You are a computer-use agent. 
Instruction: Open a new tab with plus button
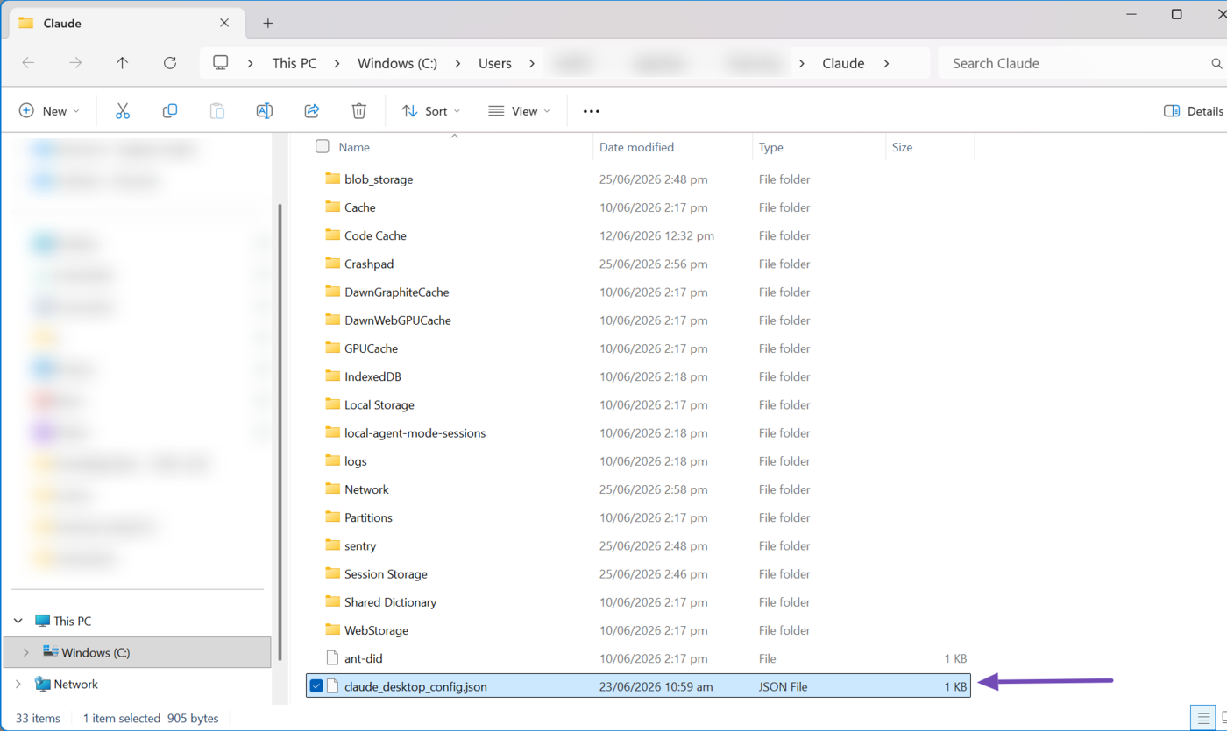tap(268, 24)
